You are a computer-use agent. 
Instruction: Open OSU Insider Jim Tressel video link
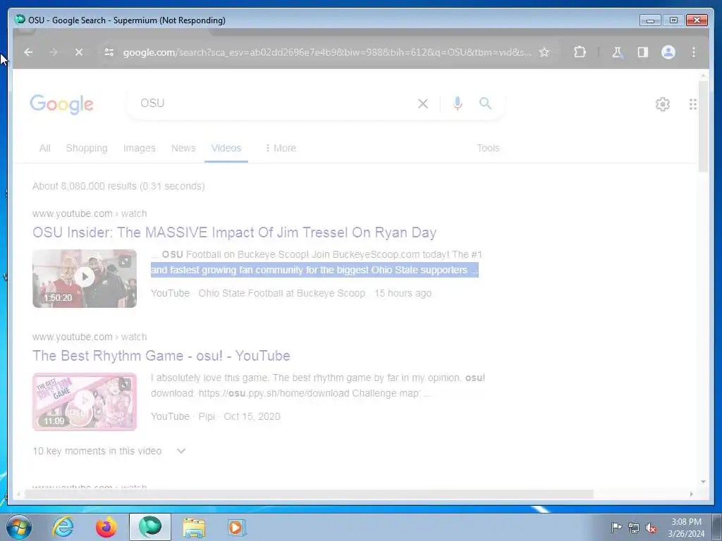pos(234,232)
